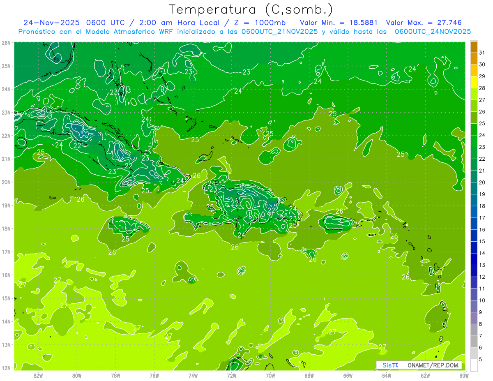
Task: Click the teal color scale segment between 19 and 20
Action: pos(474,189)
